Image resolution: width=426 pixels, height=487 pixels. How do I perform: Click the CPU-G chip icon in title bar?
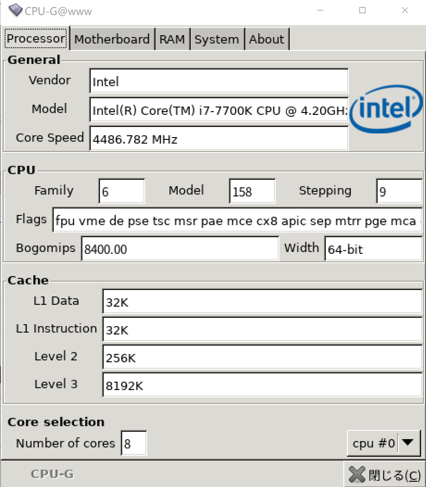(15, 10)
